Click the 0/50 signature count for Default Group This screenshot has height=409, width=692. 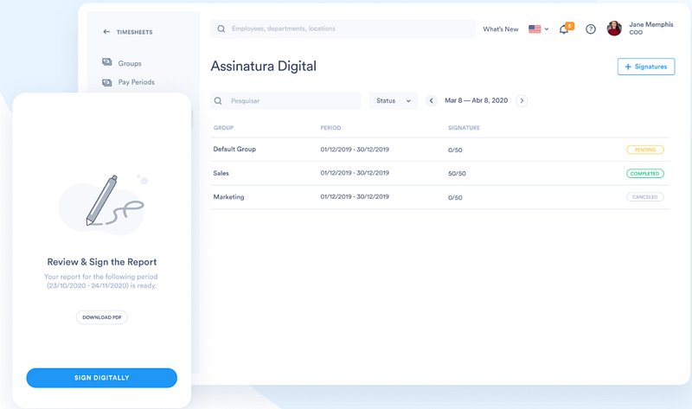click(455, 150)
